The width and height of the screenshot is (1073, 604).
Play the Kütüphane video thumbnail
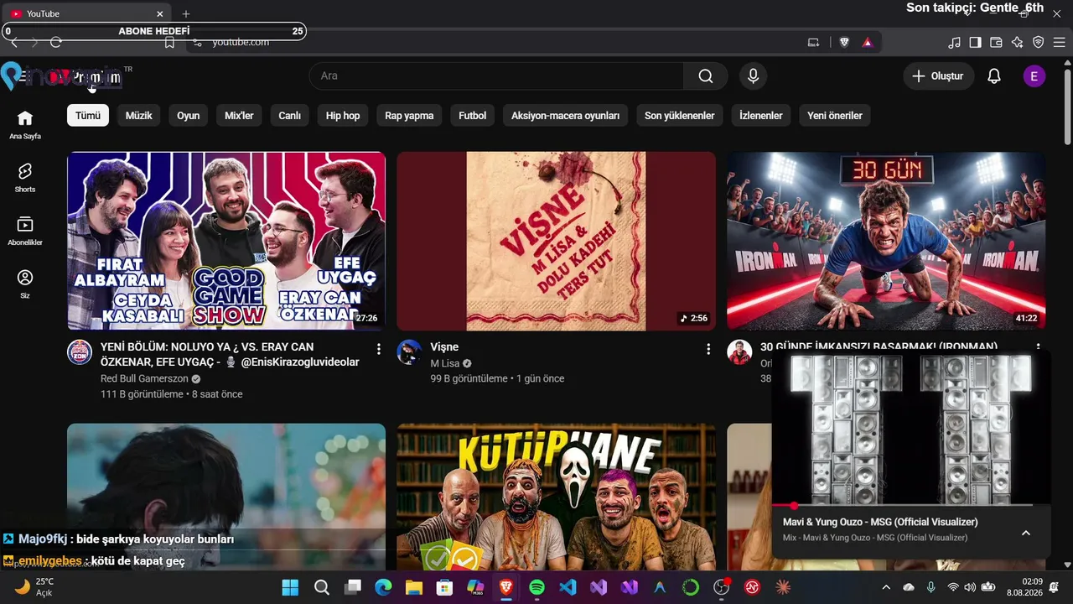point(556,497)
